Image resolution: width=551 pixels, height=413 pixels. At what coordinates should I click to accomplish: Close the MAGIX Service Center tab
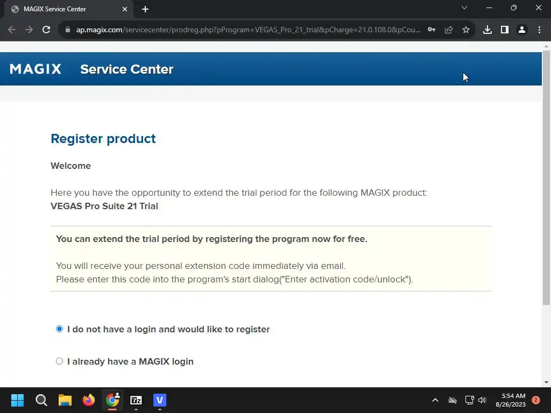coord(125,10)
